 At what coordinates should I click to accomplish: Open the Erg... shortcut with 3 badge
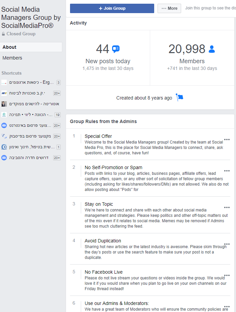(x=30, y=82)
